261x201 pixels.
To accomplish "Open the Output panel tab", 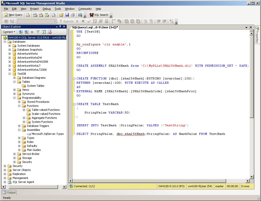I will [x=9, y=192].
